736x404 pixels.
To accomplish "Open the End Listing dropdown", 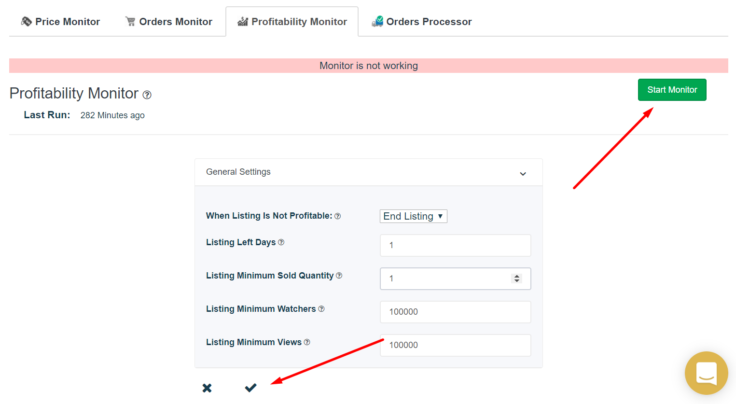I will pyautogui.click(x=414, y=216).
